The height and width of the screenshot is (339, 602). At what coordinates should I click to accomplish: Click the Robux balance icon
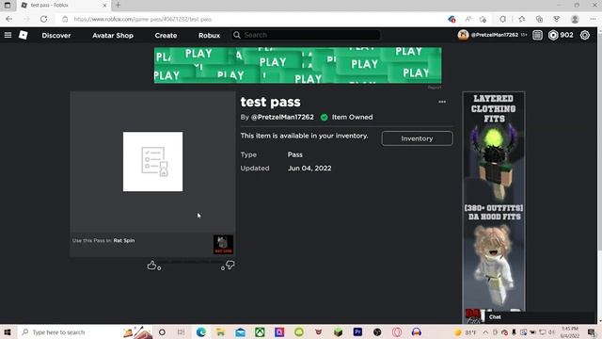click(553, 35)
